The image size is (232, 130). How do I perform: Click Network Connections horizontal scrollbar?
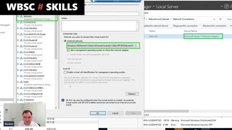(x=167, y=111)
